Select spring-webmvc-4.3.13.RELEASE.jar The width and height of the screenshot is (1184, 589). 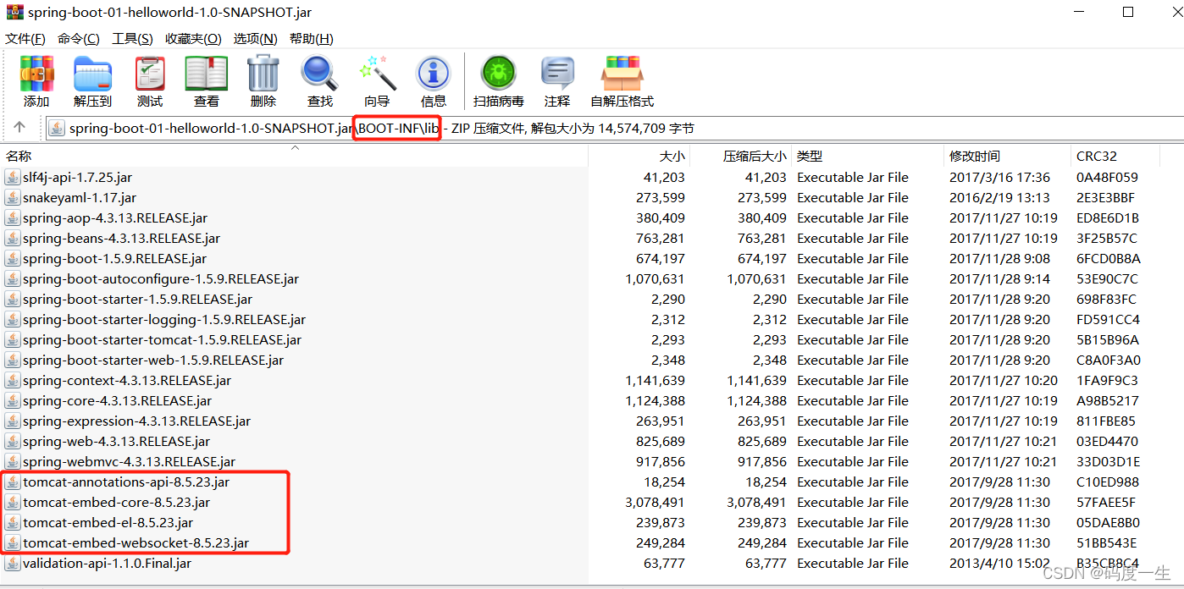129,462
